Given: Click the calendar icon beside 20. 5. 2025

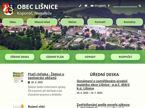Looking at the screenshot, I should coord(29,82).
